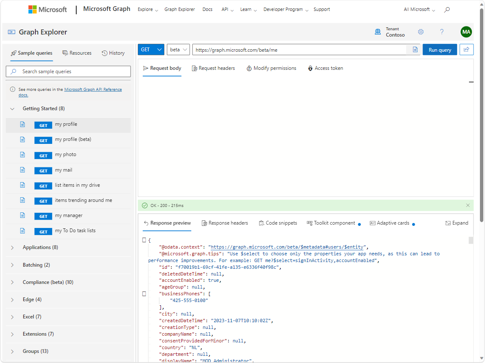Open the beta version dropdown

[179, 50]
